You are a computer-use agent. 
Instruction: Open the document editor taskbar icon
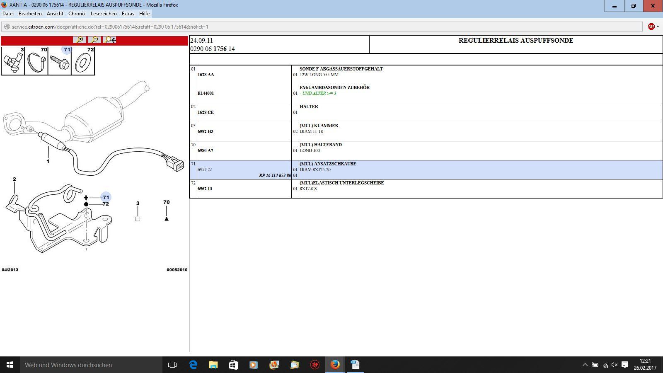(355, 365)
